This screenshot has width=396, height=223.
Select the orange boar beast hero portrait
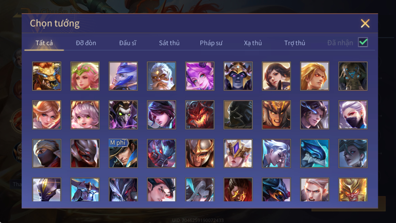click(x=47, y=76)
